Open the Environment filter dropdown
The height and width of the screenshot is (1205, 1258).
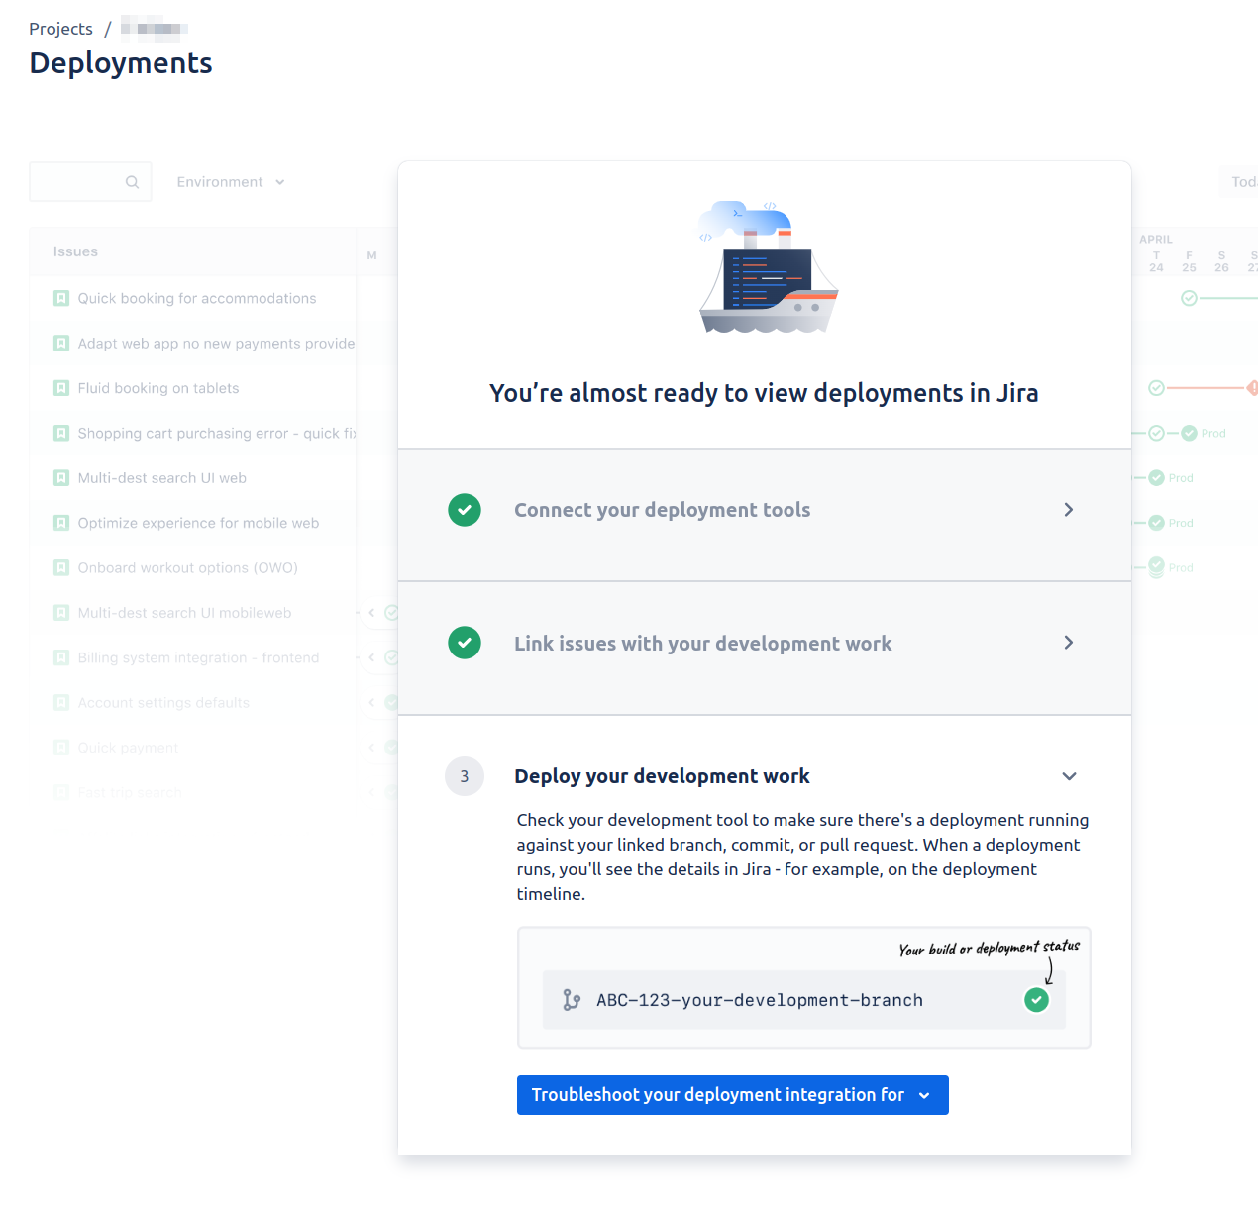tap(231, 182)
